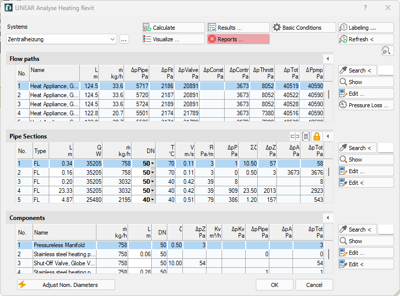
Task: Click the Type column header in Pipe Sections
Action: pyautogui.click(x=41, y=151)
